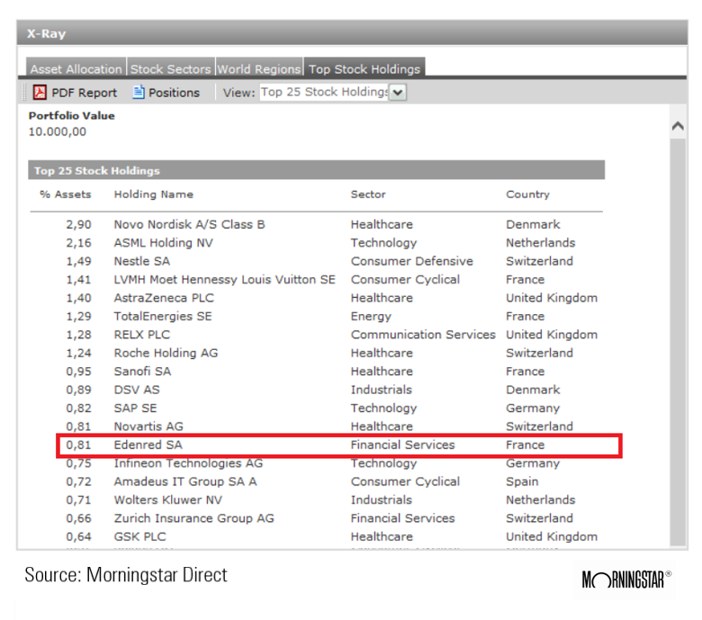Screen dimensions: 702x620
Task: Click the red PDF Report icon
Action: coord(40,92)
